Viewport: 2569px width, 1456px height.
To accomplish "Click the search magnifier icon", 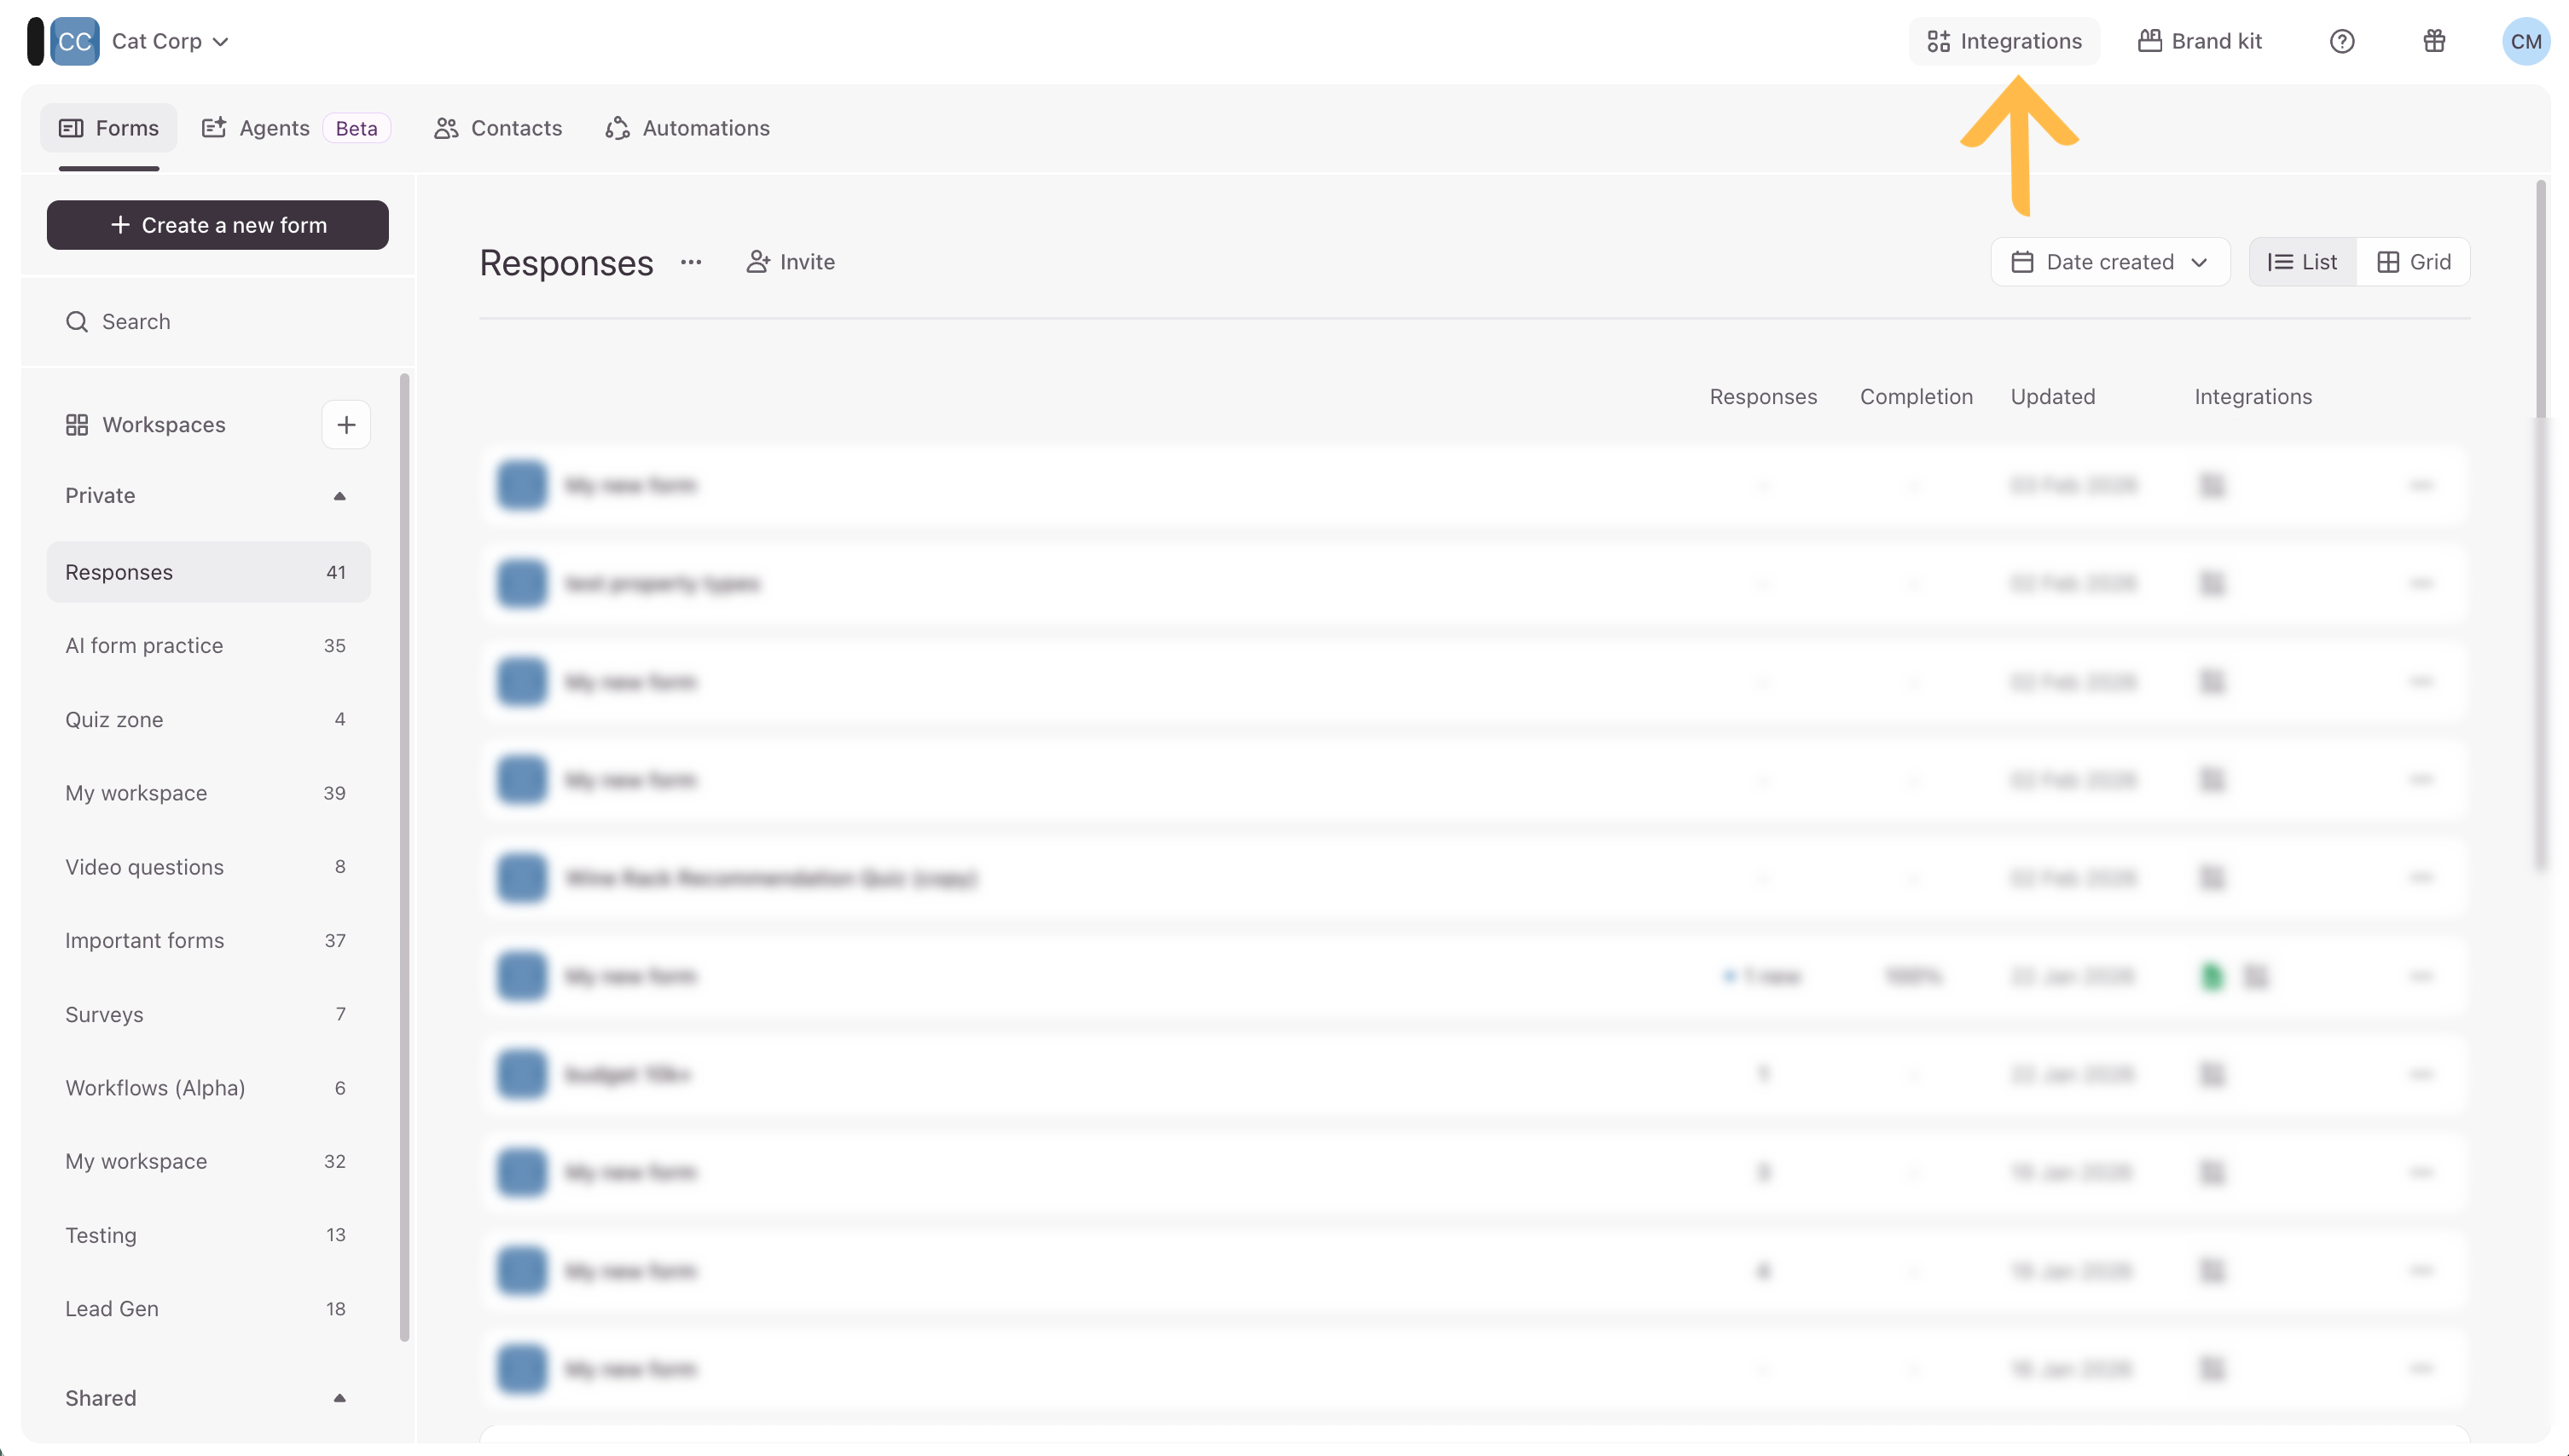I will pos(77,322).
